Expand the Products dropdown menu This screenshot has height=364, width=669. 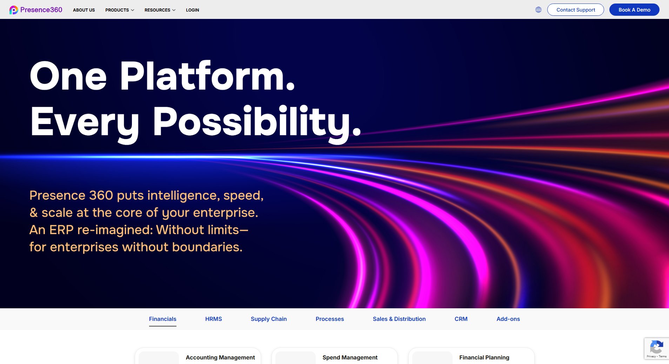[119, 10]
